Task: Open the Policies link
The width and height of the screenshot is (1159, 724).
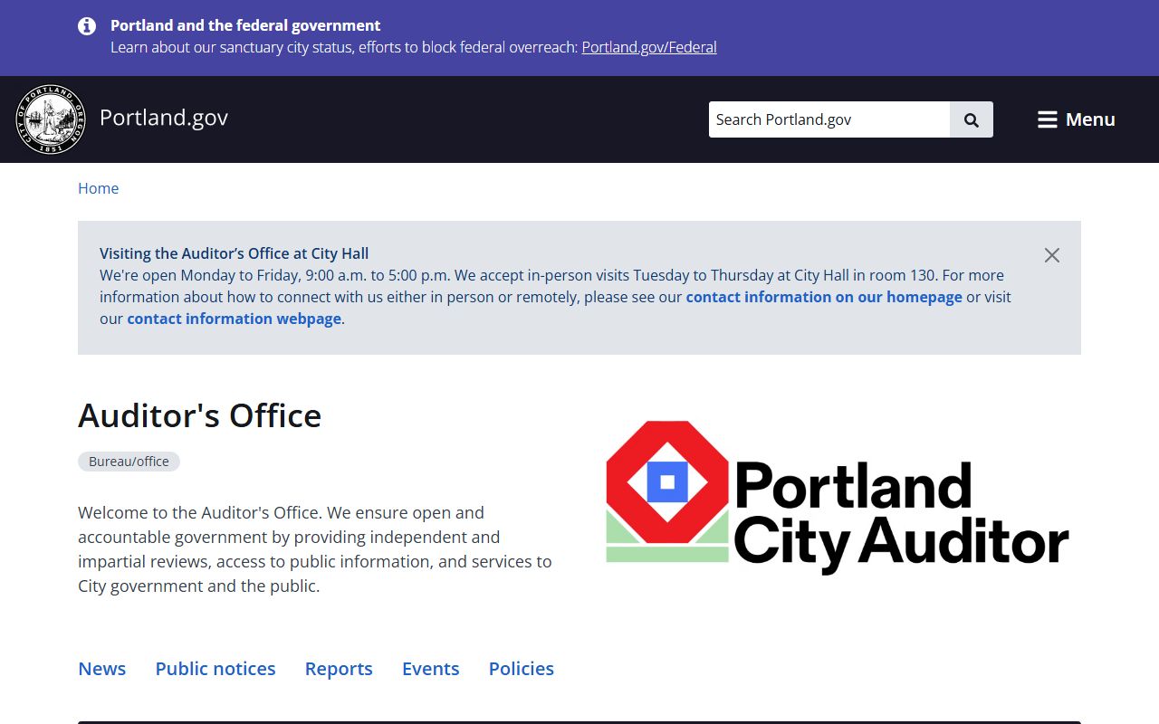Action: pos(522,669)
